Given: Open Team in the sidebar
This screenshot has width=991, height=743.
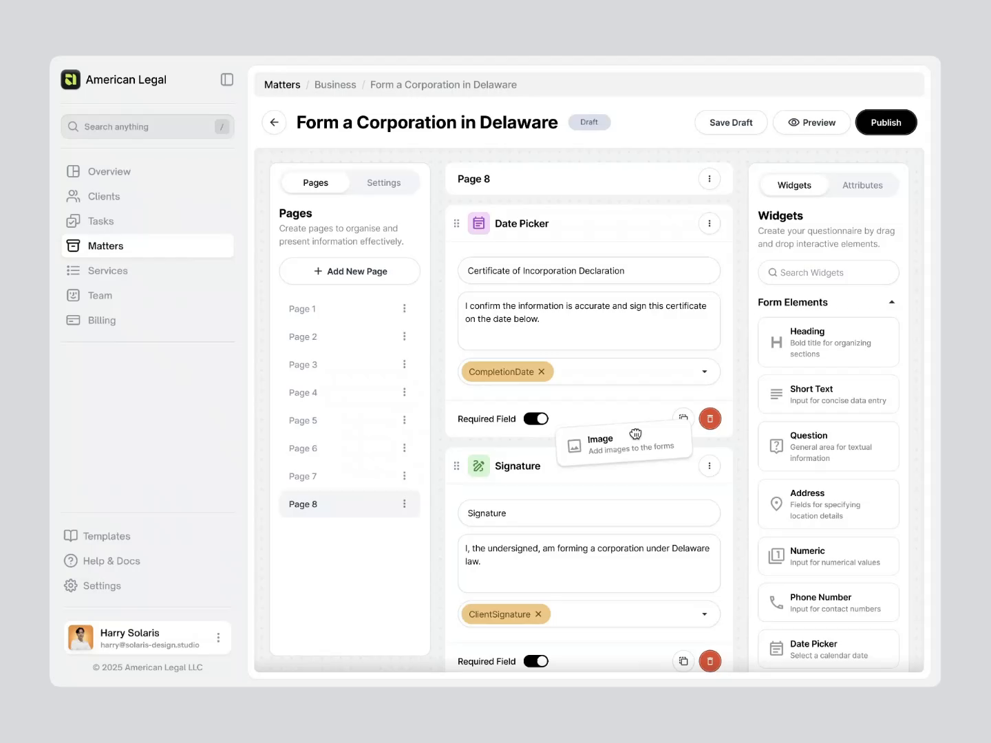Looking at the screenshot, I should (148, 295).
